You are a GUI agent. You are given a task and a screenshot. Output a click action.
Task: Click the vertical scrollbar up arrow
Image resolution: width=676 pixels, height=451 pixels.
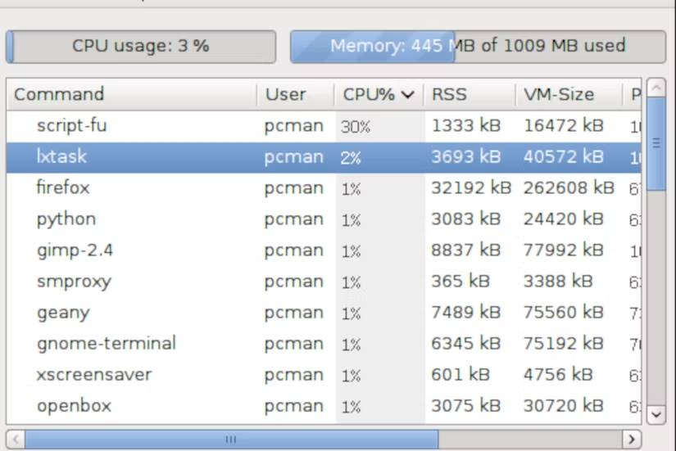tap(656, 88)
